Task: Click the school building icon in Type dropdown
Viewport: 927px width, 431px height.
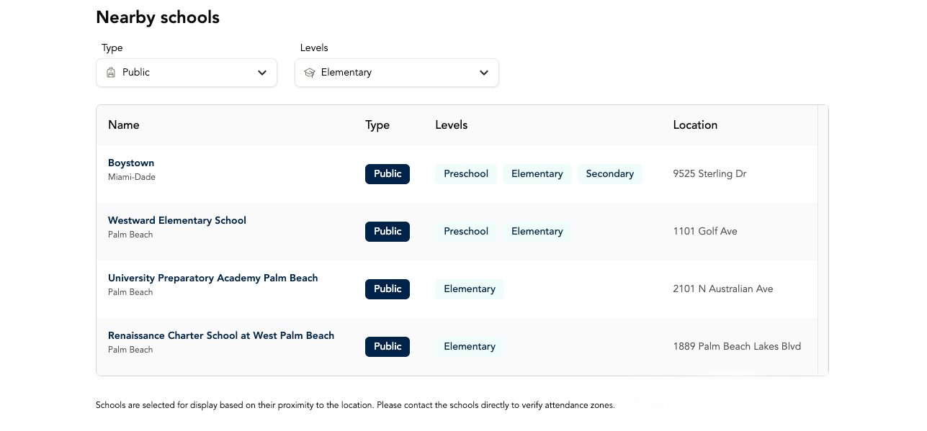Action: click(110, 73)
